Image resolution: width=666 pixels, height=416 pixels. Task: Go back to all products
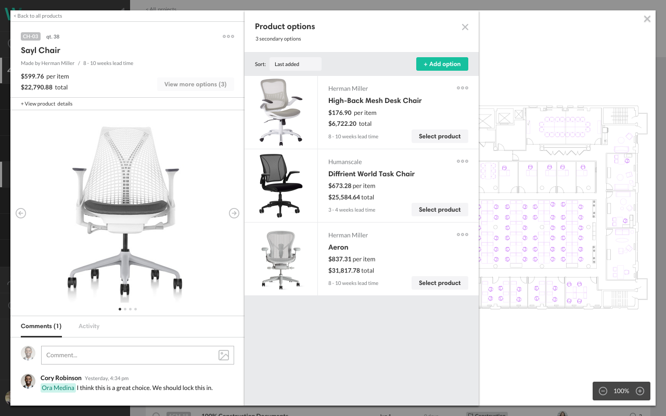(x=38, y=16)
